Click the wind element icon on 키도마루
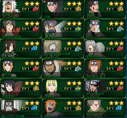 78,69
